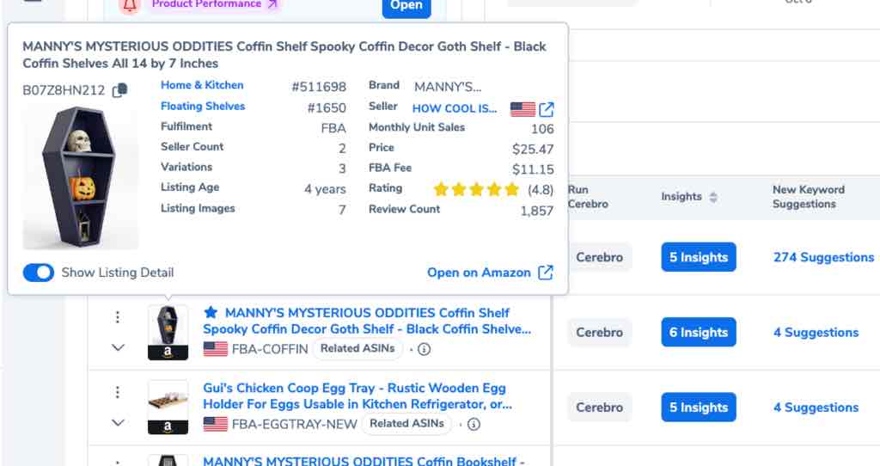
Task: Open 6 Insights for Coffin Shelf
Action: [x=698, y=333]
